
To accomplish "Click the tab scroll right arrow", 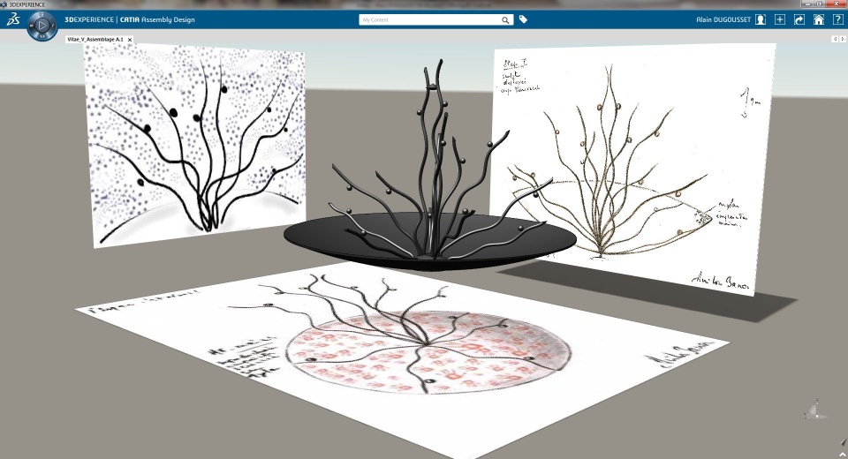I will coord(842,39).
